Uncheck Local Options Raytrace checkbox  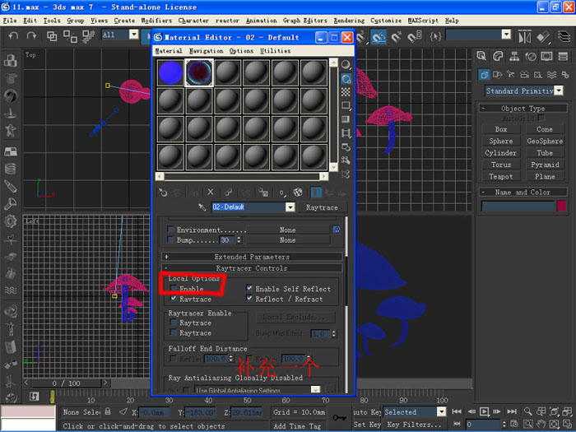[x=174, y=299]
